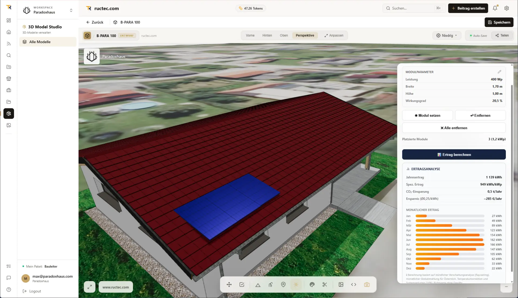
Task: Toggle the checkbox selection tool
Action: (x=242, y=285)
